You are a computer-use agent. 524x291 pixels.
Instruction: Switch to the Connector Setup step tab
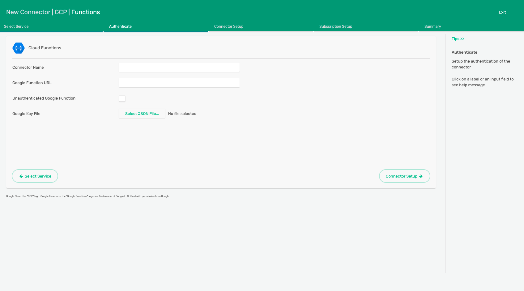(229, 27)
